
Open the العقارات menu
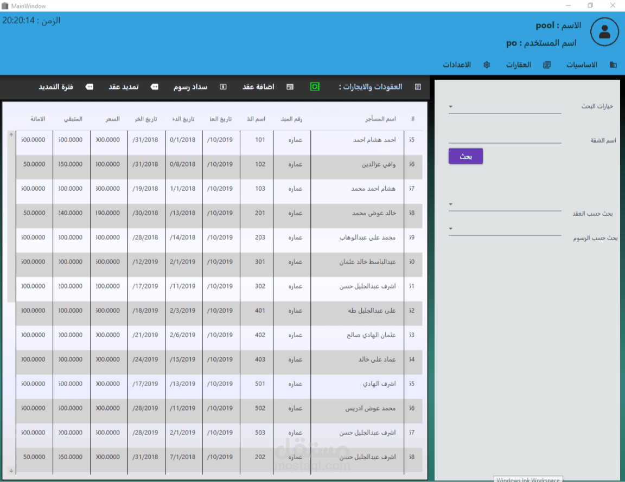click(x=518, y=65)
